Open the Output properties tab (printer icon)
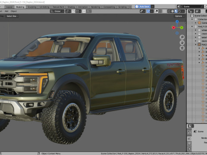 click(189, 144)
